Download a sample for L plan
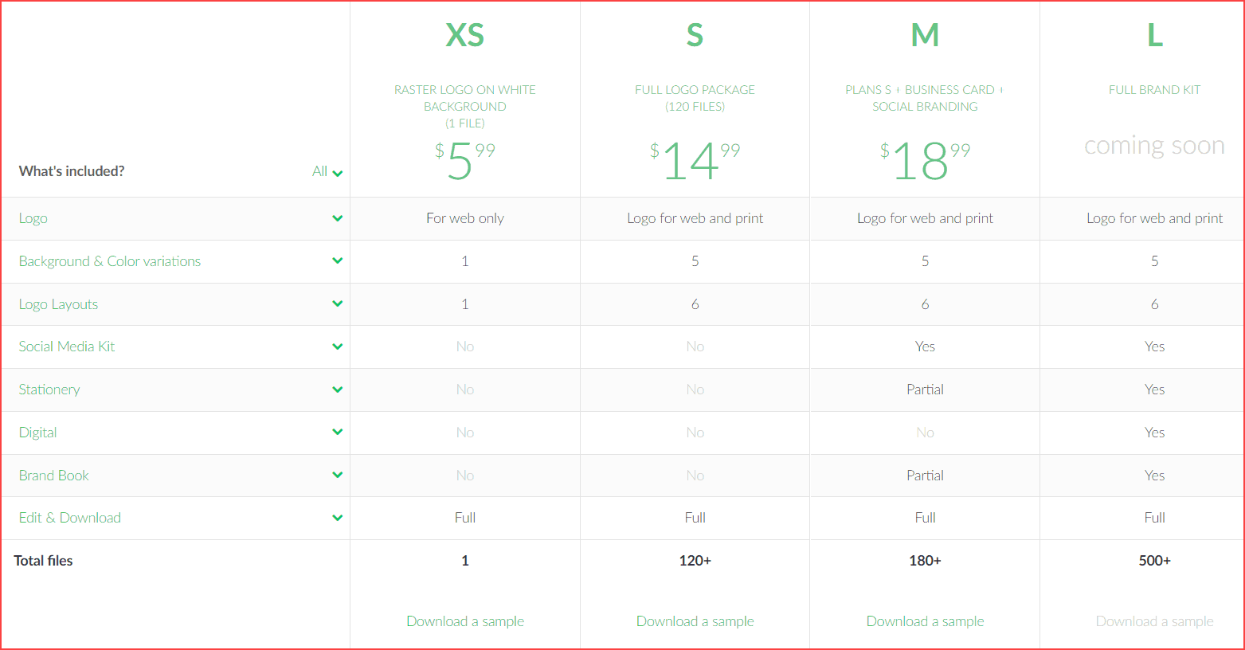The image size is (1245, 650). click(x=1155, y=621)
